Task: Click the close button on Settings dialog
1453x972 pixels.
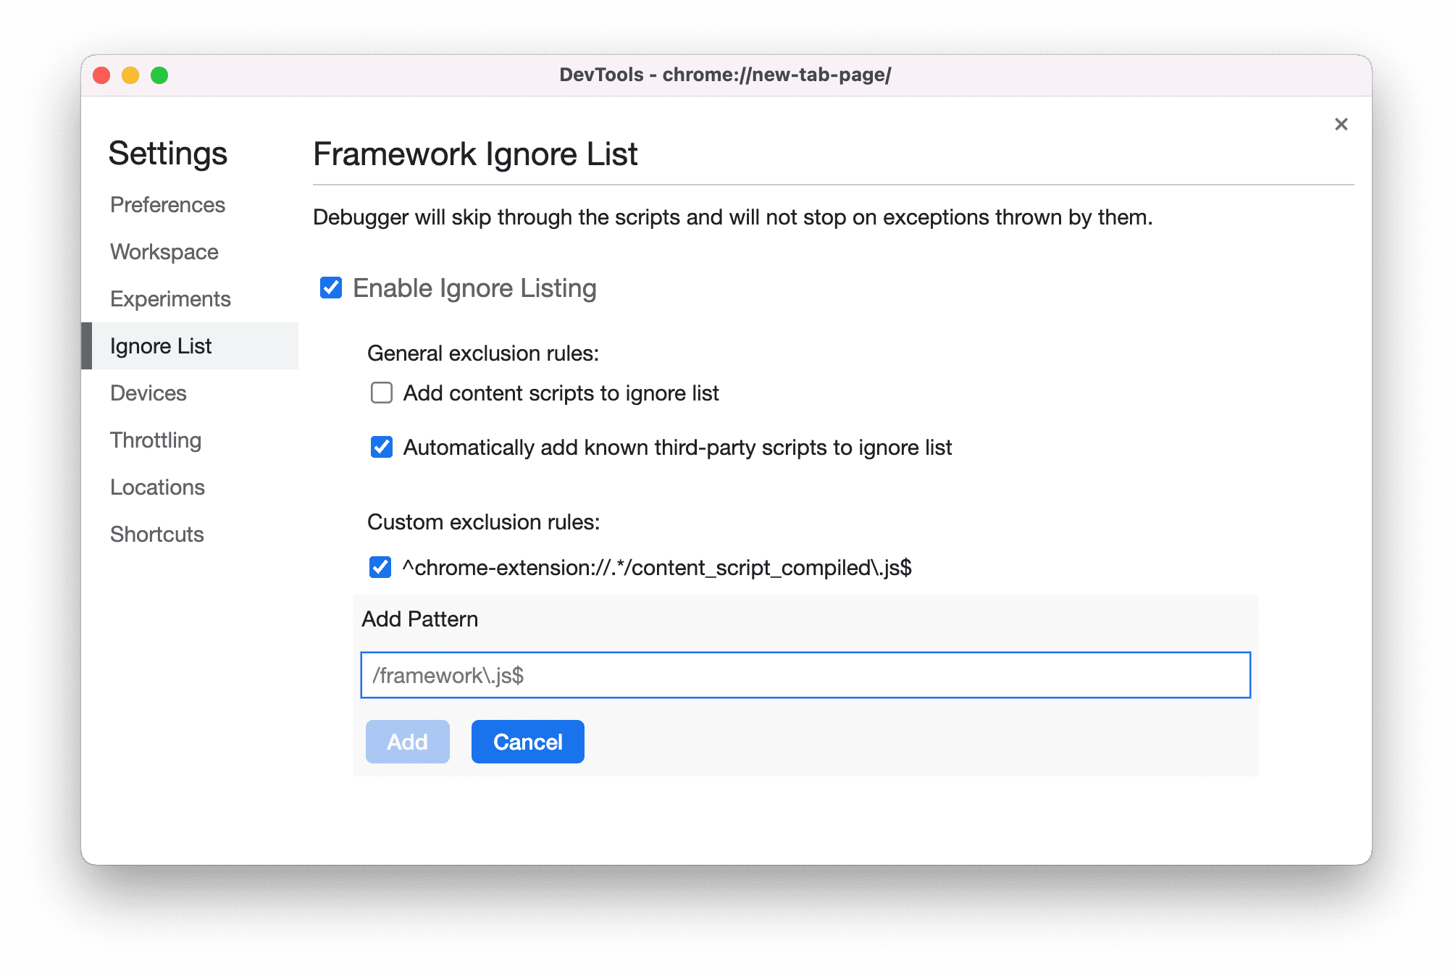Action: click(x=1340, y=125)
